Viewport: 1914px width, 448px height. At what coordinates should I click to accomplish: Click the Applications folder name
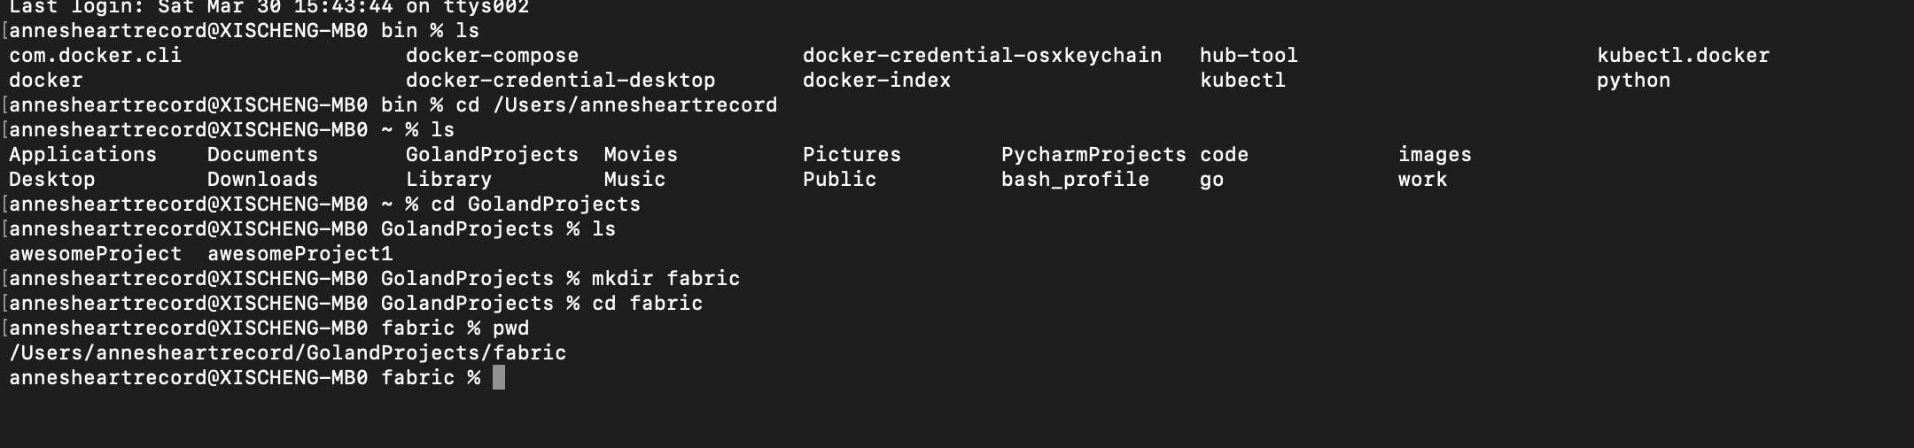82,155
